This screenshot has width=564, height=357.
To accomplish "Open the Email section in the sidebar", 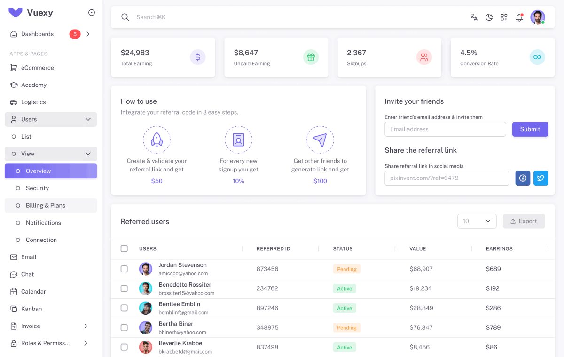I will [28, 257].
